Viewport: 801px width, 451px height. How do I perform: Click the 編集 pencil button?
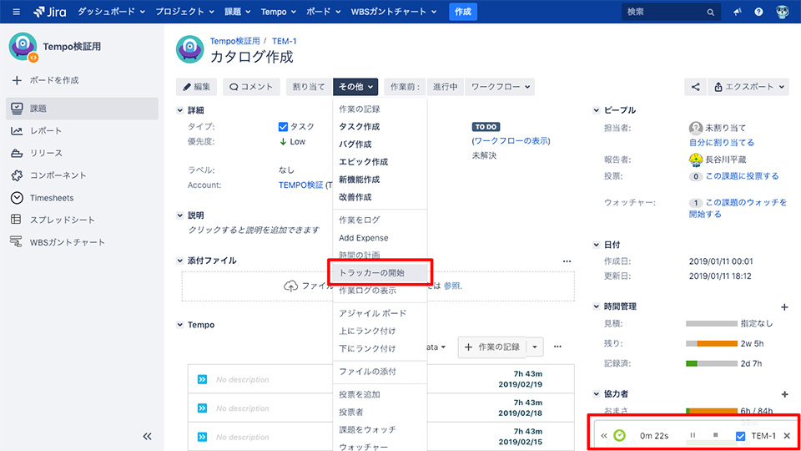[196, 87]
